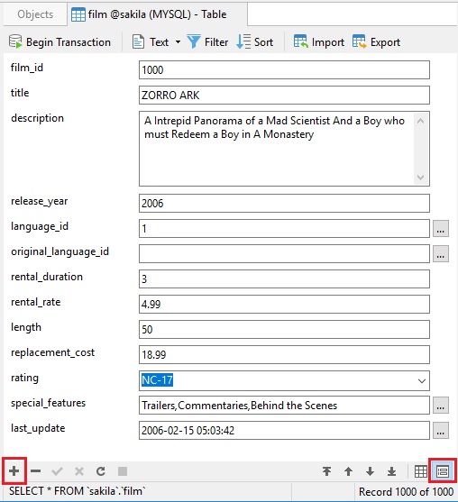Click the special_features field label
The image size is (458, 502).
point(49,403)
